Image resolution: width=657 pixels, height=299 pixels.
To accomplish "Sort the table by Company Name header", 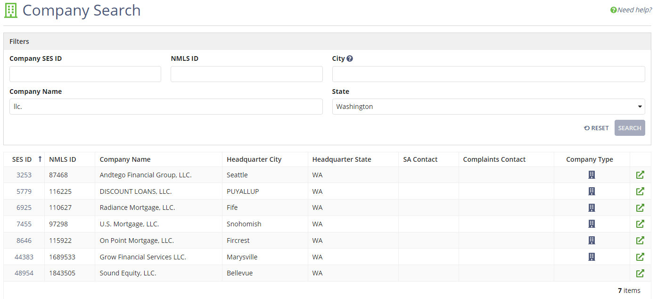I will click(x=125, y=159).
